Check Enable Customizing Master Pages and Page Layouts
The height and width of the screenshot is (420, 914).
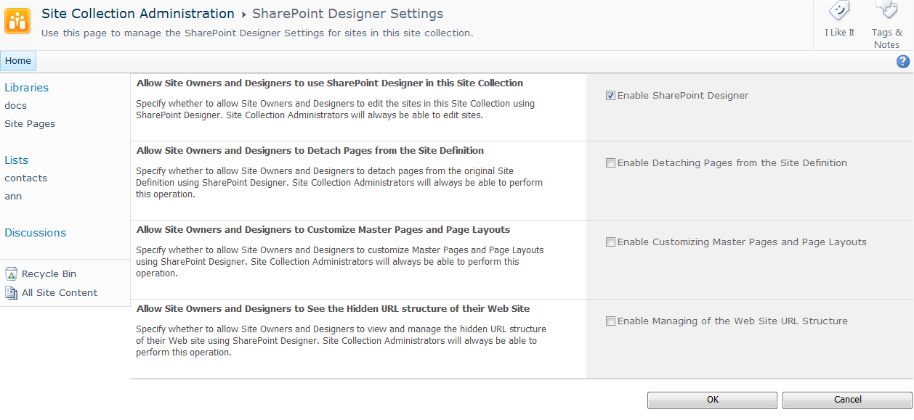(610, 242)
